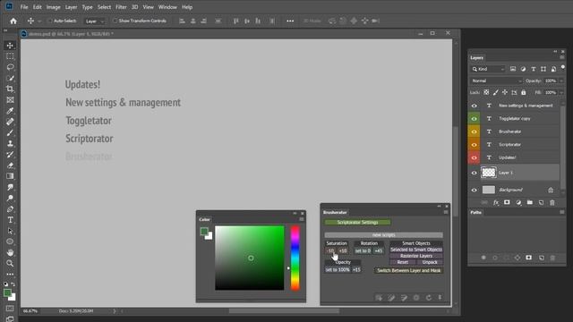Select the Hand tool
The width and height of the screenshot is (573, 322).
click(10, 252)
